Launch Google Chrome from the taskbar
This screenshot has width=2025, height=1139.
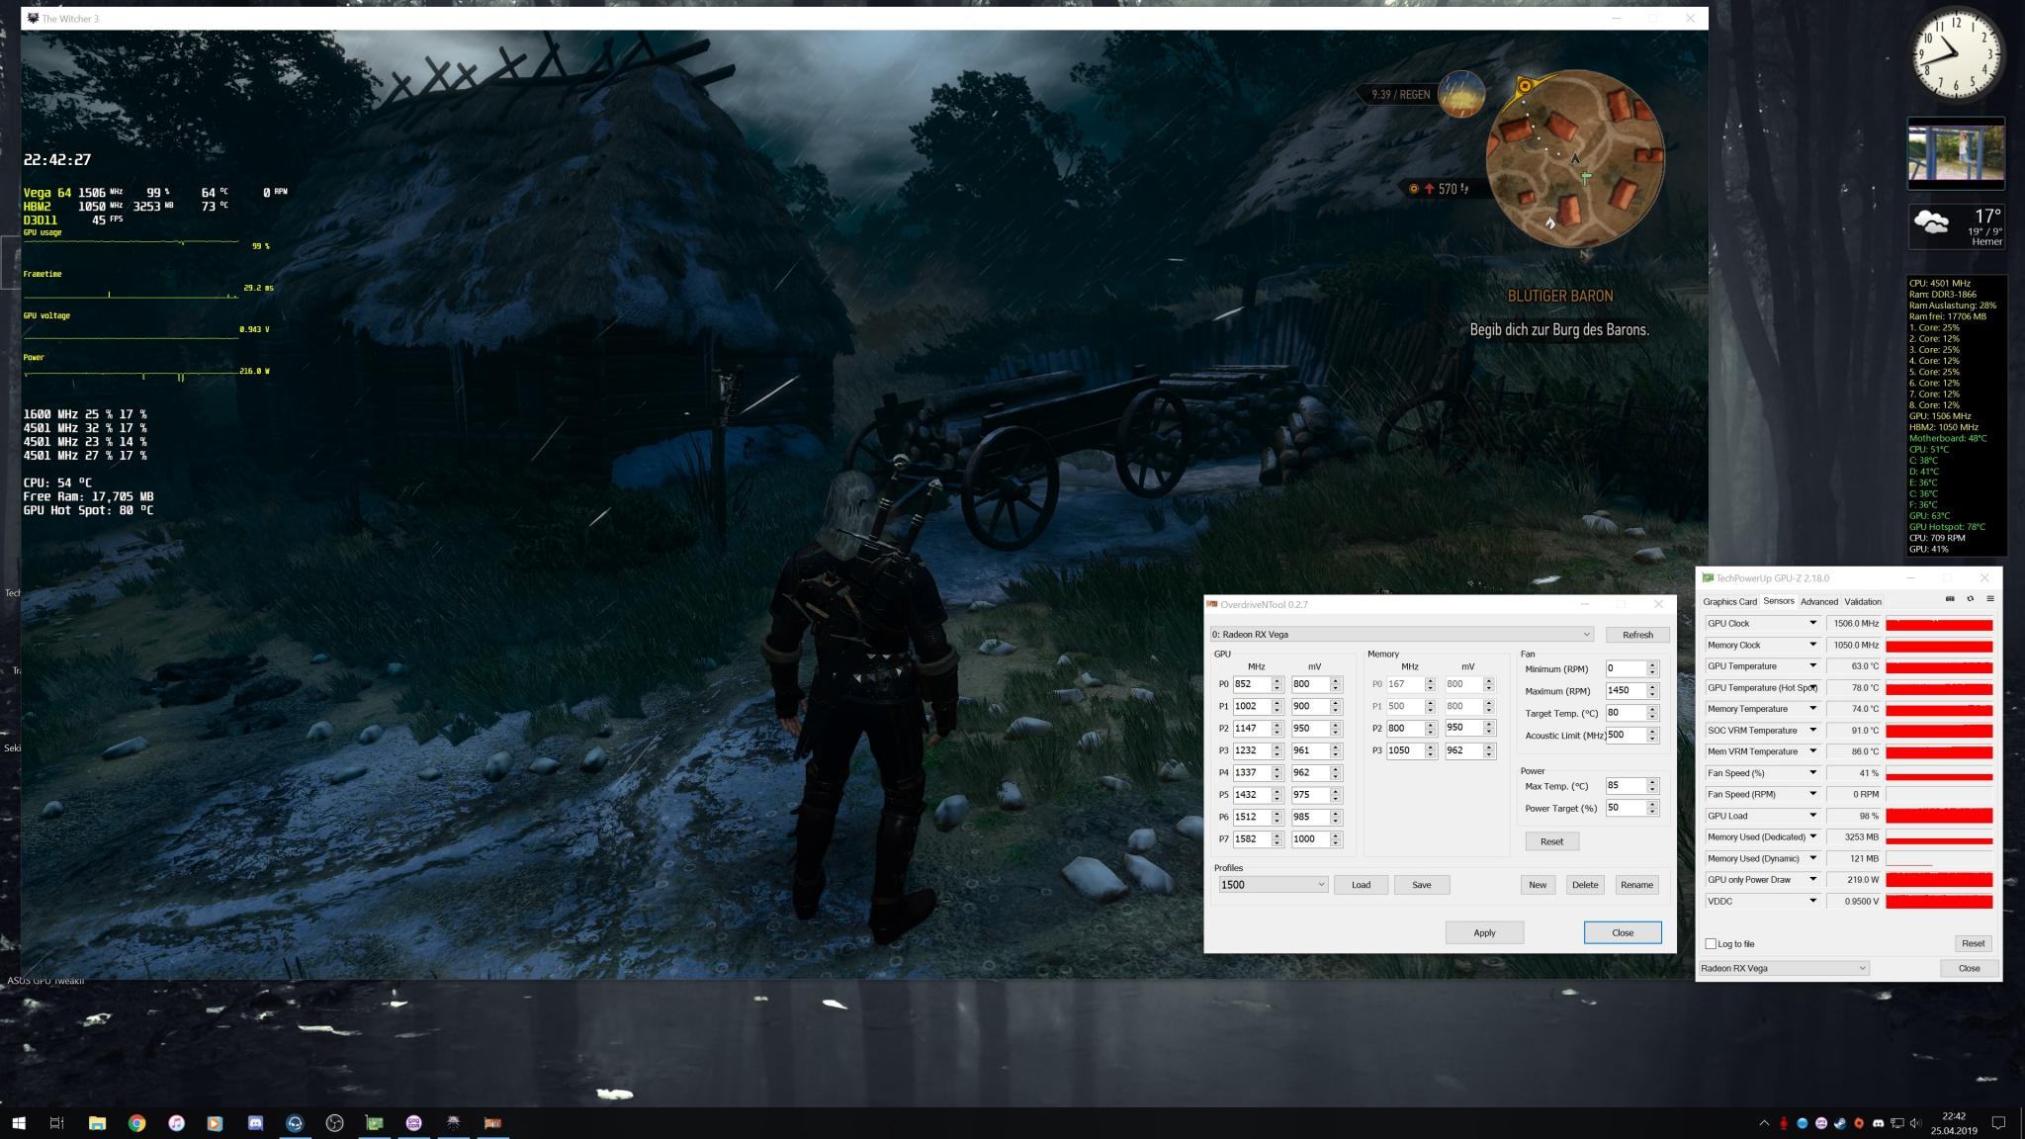[136, 1123]
